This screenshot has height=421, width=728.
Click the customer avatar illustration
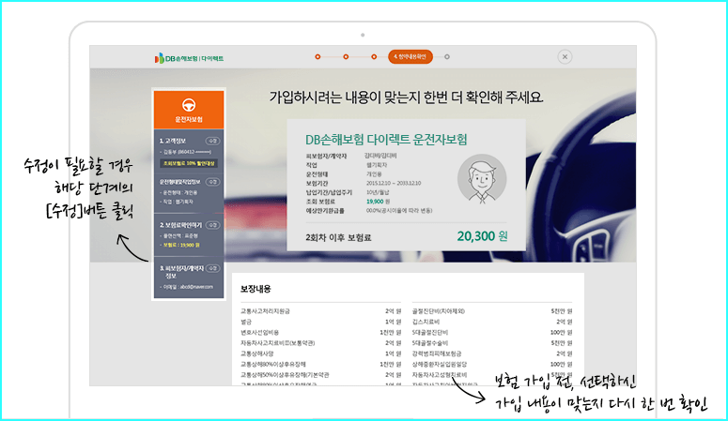pyautogui.click(x=482, y=179)
